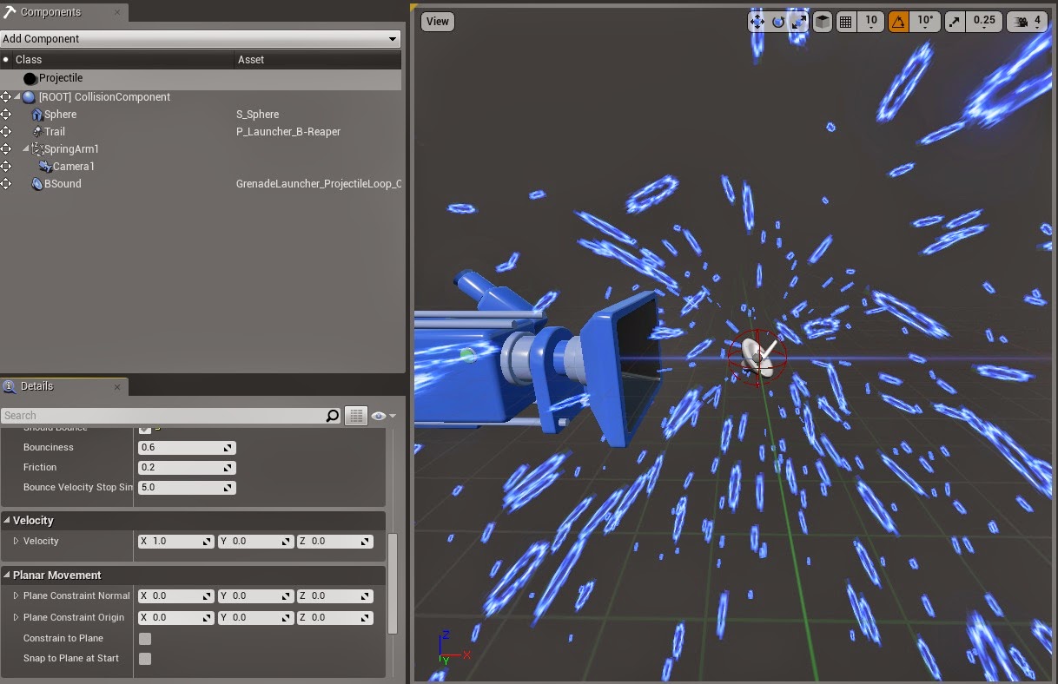Select the rotate gizmo tool in viewport toolbar

[778, 22]
